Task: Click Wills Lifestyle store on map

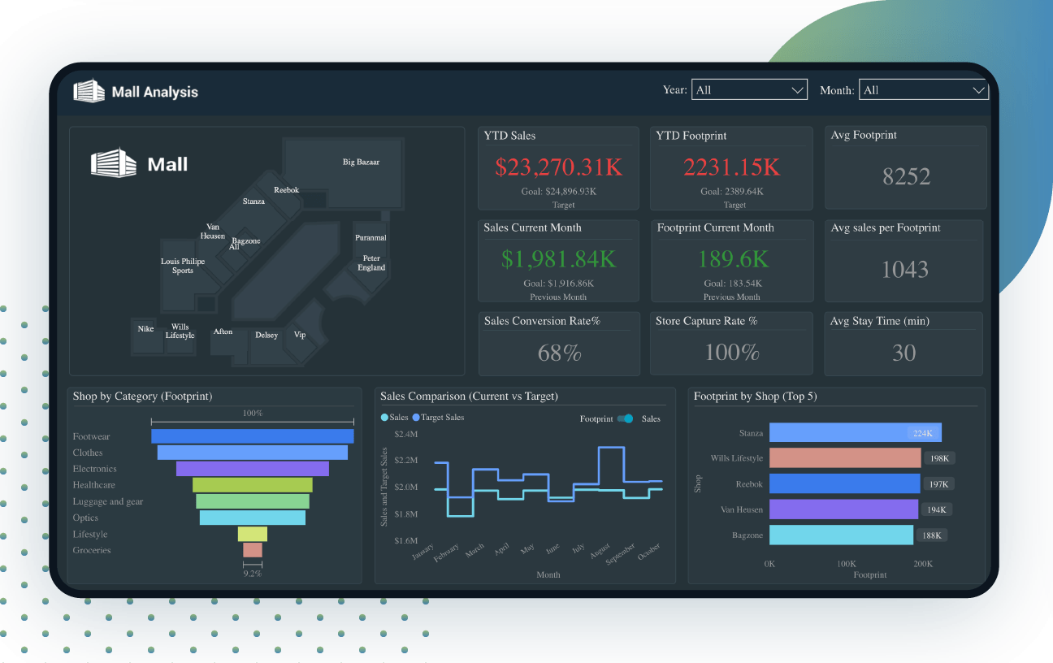Action: tap(180, 331)
